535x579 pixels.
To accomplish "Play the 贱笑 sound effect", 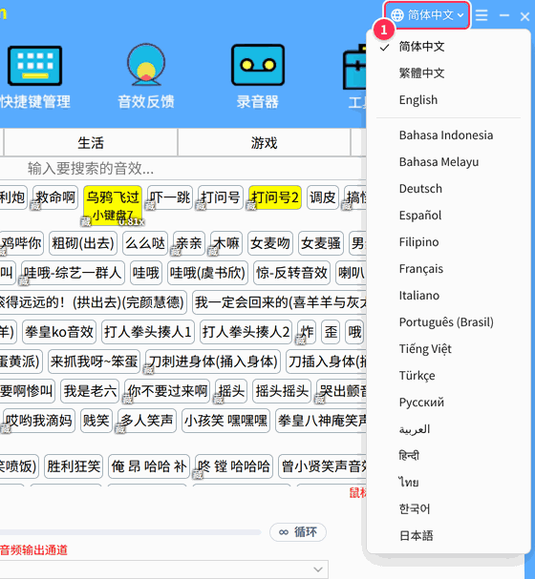I will coord(96,421).
